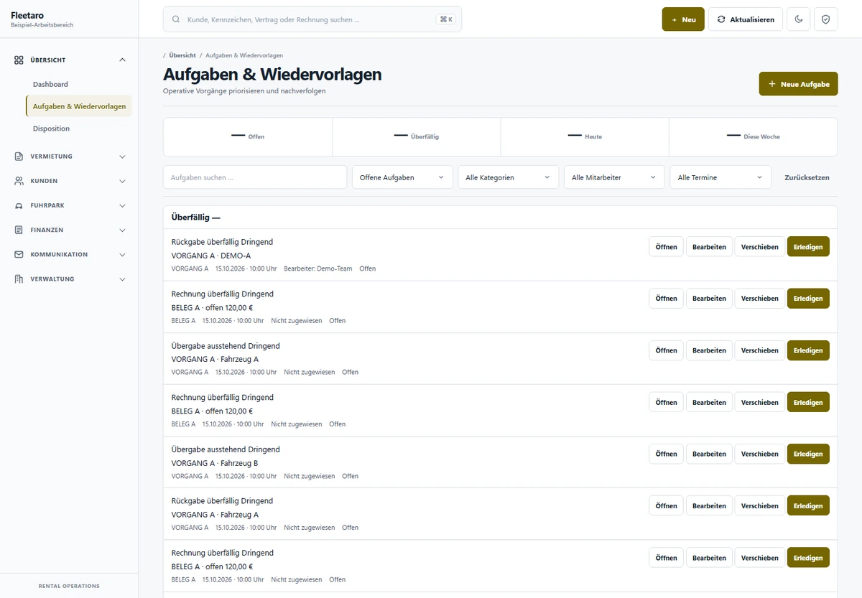The height and width of the screenshot is (598, 862).
Task: Expand the Kommunikation section
Action: [122, 254]
